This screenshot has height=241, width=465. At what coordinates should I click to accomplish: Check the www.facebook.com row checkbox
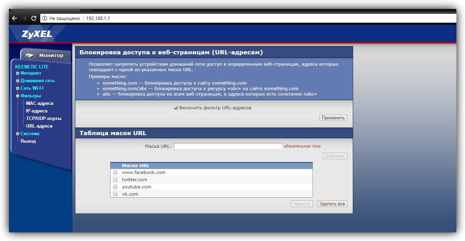[x=115, y=173]
